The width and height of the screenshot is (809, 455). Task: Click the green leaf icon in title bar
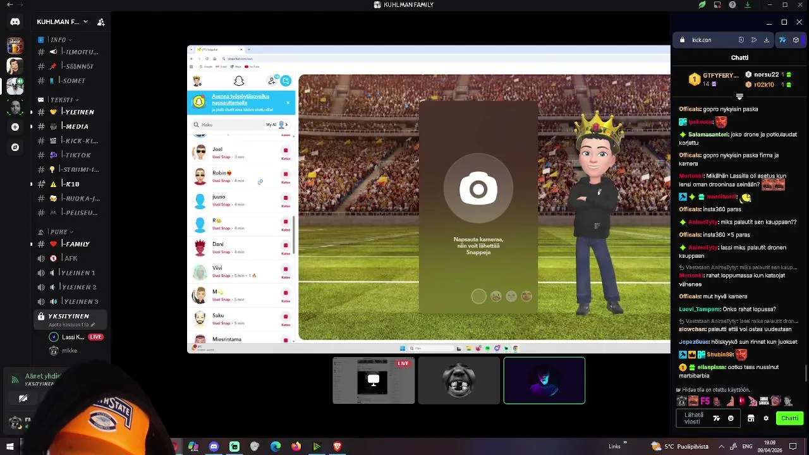702,5
